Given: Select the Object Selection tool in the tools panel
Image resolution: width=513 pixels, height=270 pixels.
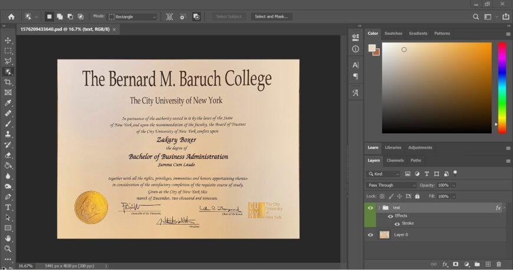Looking at the screenshot, I should coord(8,72).
